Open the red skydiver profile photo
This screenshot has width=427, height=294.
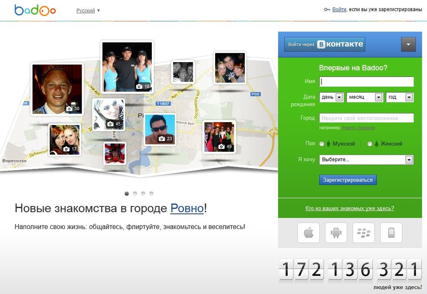[115, 153]
